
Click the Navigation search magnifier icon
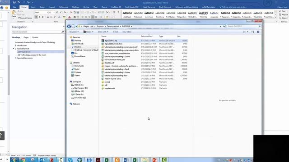pos(63,32)
